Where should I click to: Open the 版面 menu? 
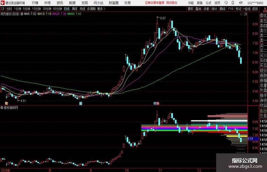(200, 3)
